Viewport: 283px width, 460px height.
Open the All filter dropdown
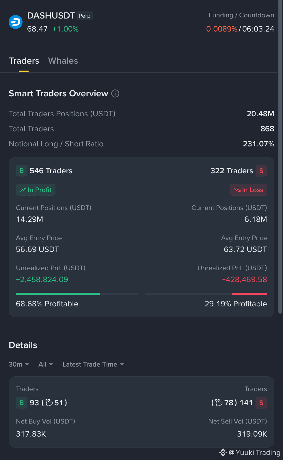[x=46, y=364]
